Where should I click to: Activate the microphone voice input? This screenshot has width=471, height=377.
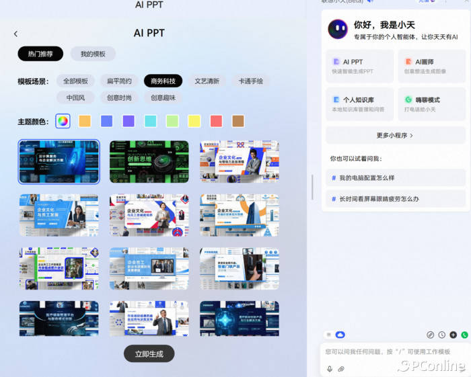[x=330, y=369]
